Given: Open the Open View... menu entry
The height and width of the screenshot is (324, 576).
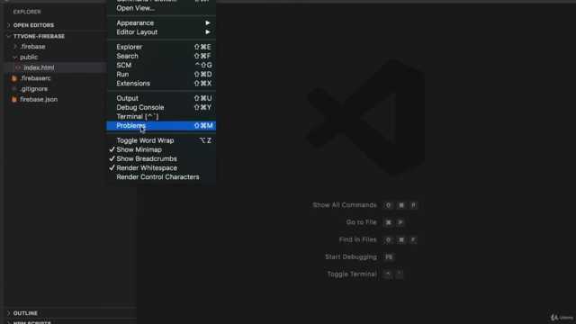Looking at the screenshot, I should coord(161,8).
